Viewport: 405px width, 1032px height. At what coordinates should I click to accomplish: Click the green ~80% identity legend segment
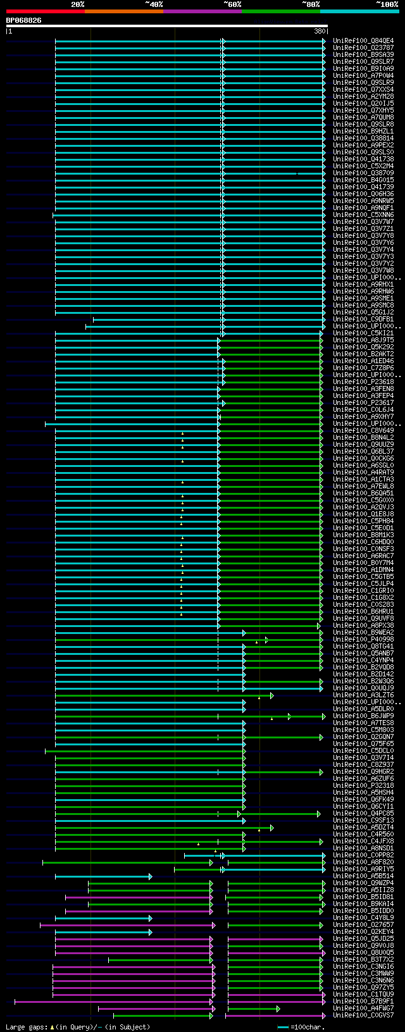coord(280,11)
